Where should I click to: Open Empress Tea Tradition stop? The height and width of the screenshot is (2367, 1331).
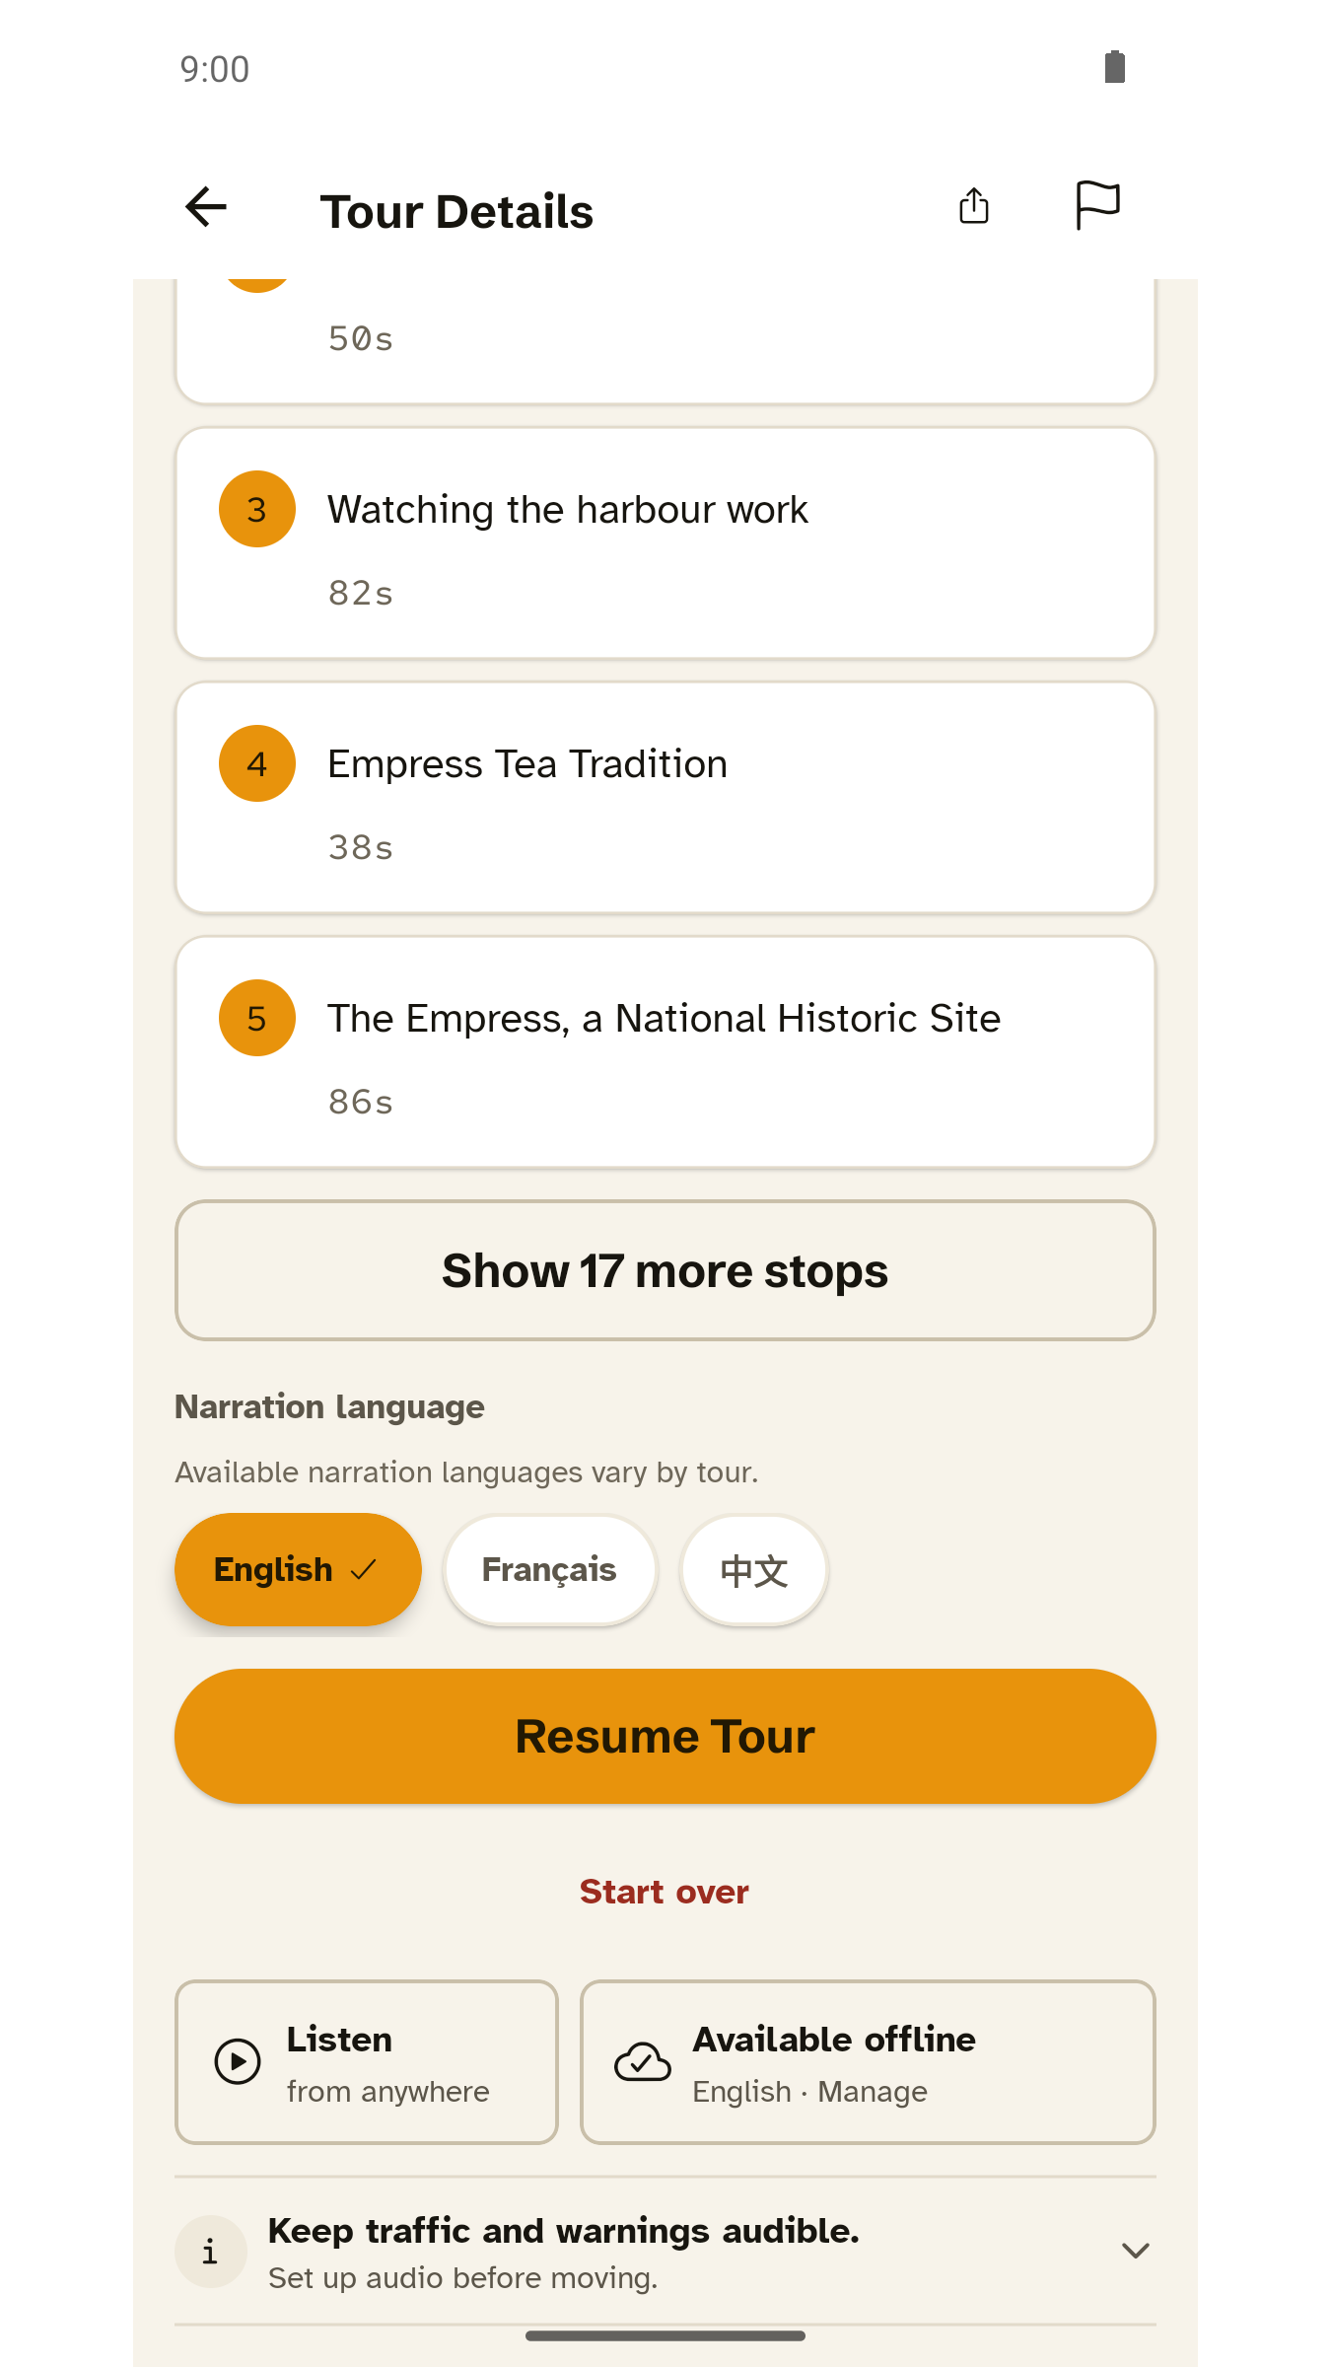click(665, 797)
